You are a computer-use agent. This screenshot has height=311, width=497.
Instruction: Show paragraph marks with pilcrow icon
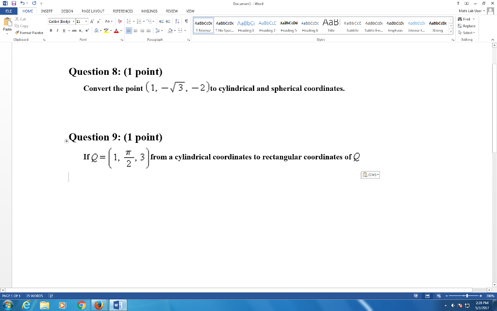tap(186, 22)
